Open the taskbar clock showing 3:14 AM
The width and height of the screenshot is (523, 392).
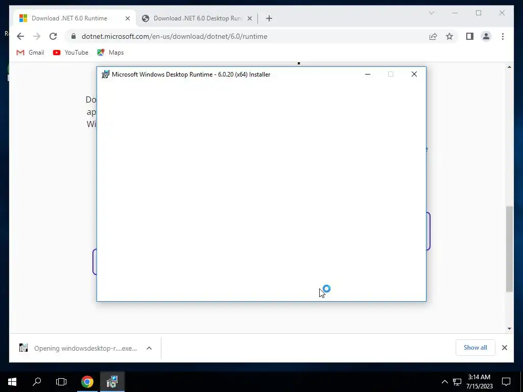coord(479,382)
